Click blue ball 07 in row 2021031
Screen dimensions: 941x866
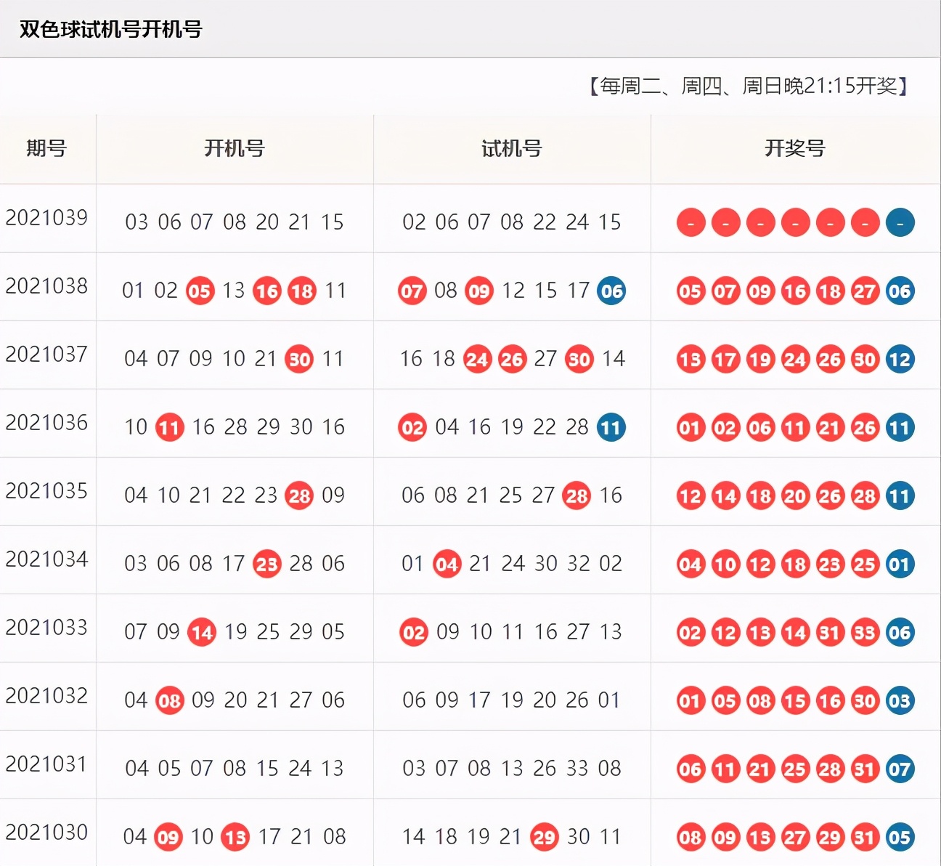[x=900, y=769]
